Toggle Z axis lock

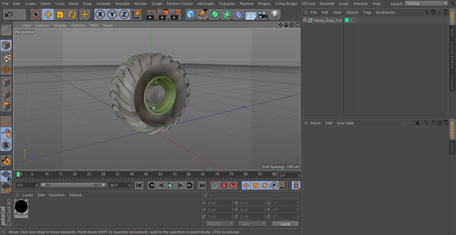(x=124, y=14)
